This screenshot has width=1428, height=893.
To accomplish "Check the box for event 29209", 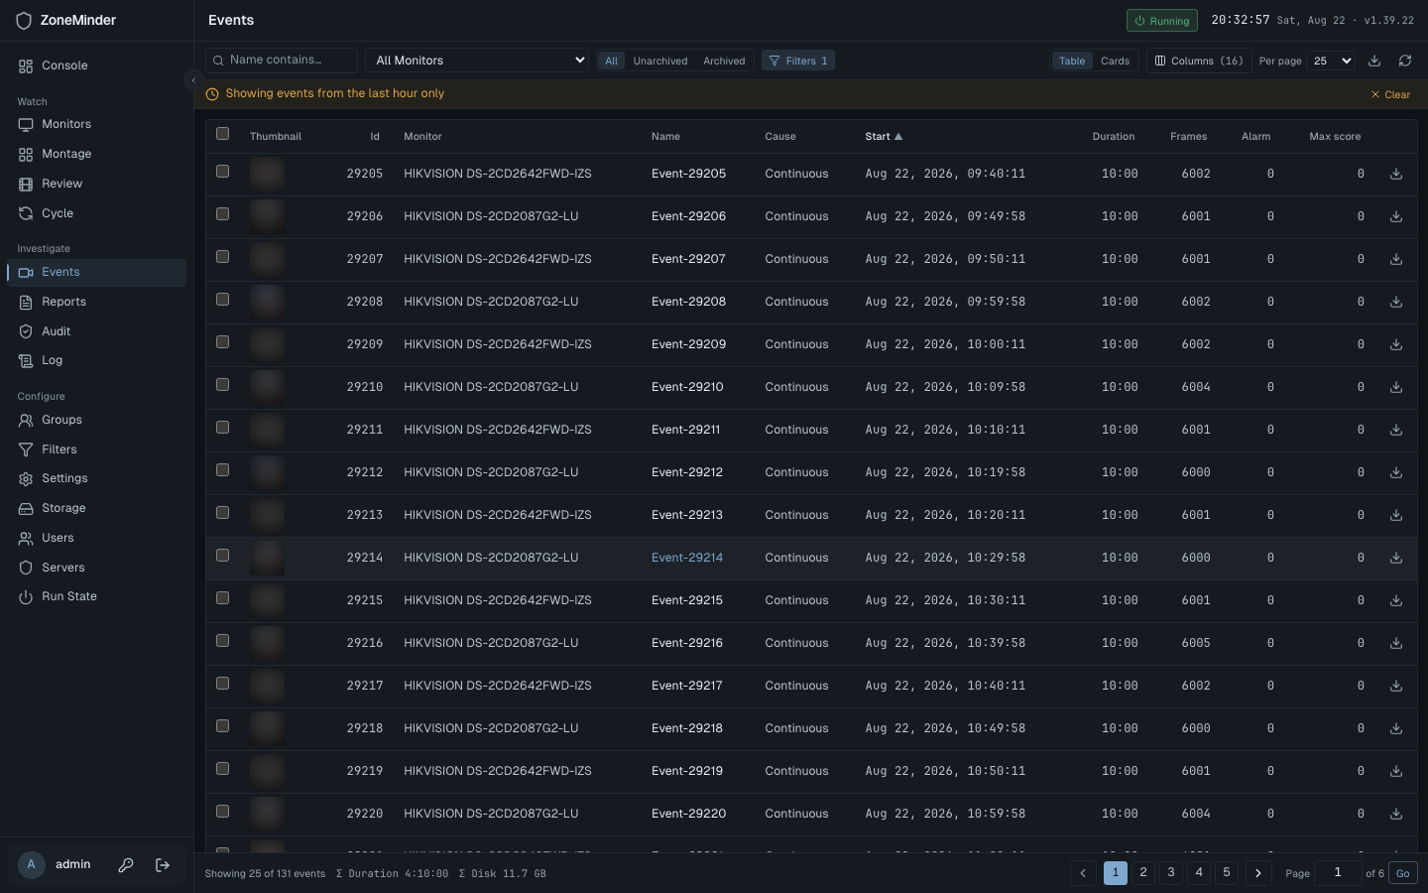I will coord(222,342).
